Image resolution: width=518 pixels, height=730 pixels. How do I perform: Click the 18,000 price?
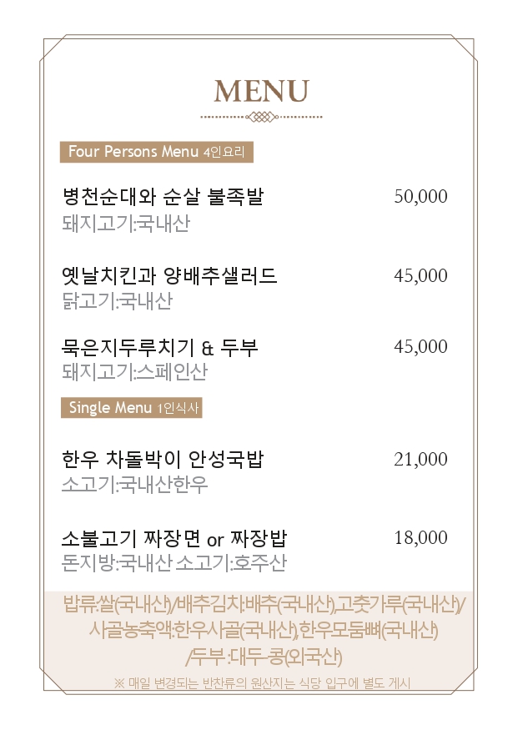[x=420, y=538]
